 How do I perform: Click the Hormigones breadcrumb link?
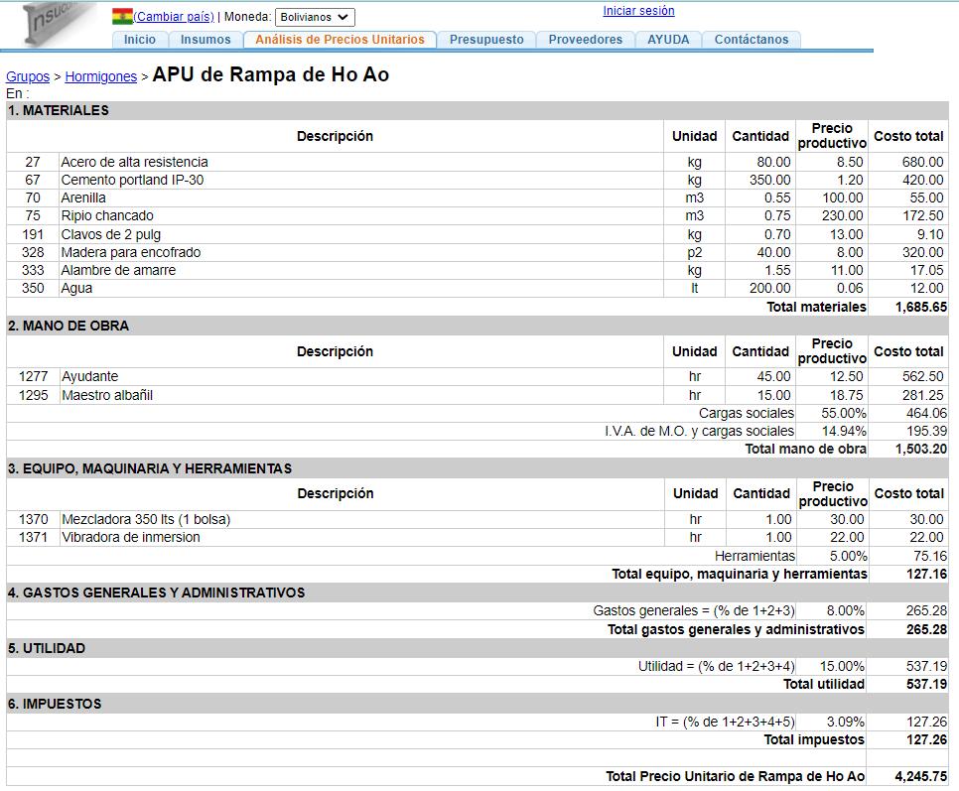tap(101, 76)
